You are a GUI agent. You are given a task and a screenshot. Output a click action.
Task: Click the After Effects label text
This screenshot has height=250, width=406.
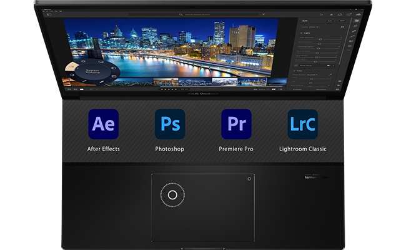pyautogui.click(x=103, y=149)
